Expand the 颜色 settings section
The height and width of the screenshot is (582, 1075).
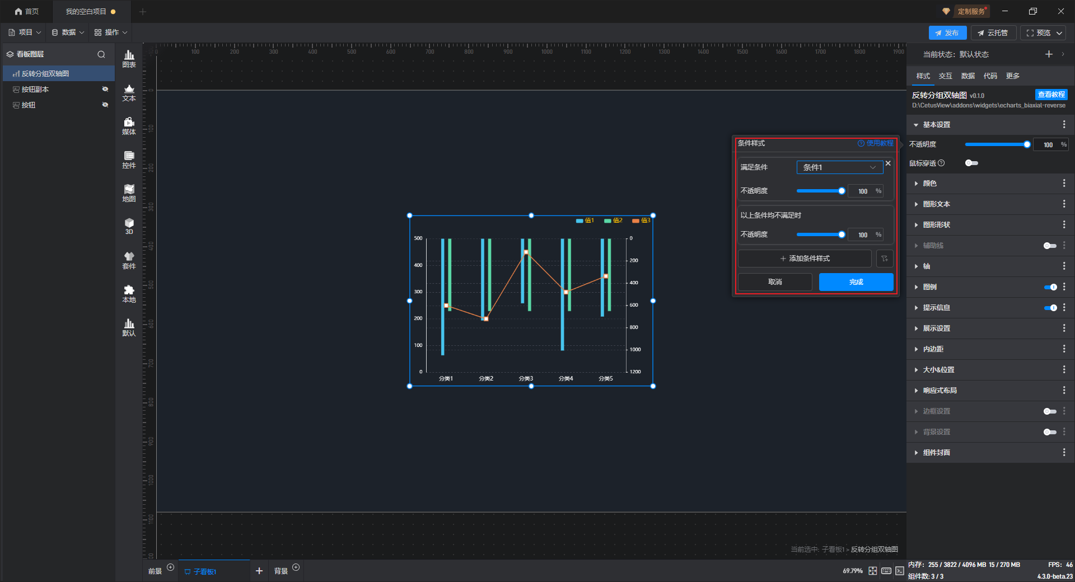point(929,184)
